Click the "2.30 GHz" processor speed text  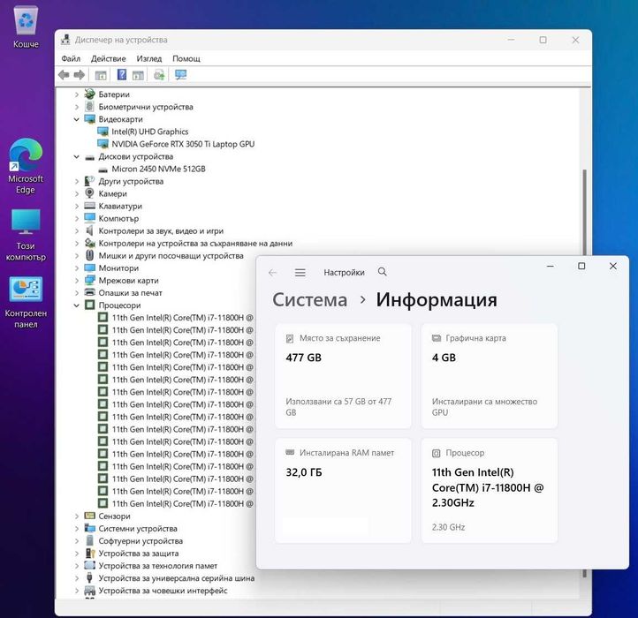click(x=448, y=527)
